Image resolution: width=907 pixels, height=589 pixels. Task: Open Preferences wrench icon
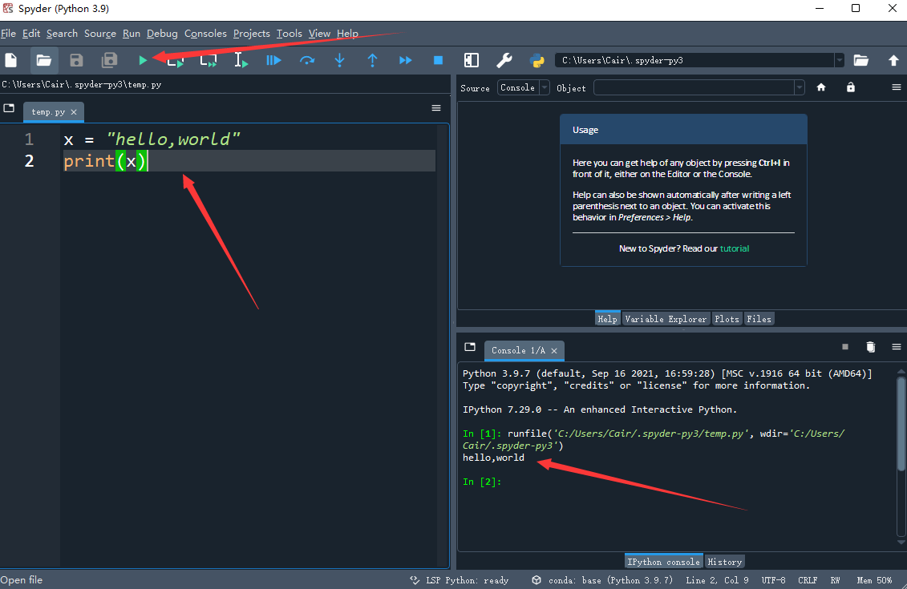click(x=504, y=60)
